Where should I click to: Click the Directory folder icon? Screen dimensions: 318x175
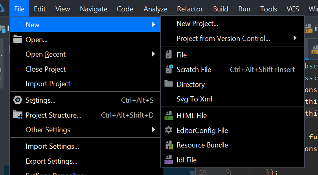(x=169, y=84)
